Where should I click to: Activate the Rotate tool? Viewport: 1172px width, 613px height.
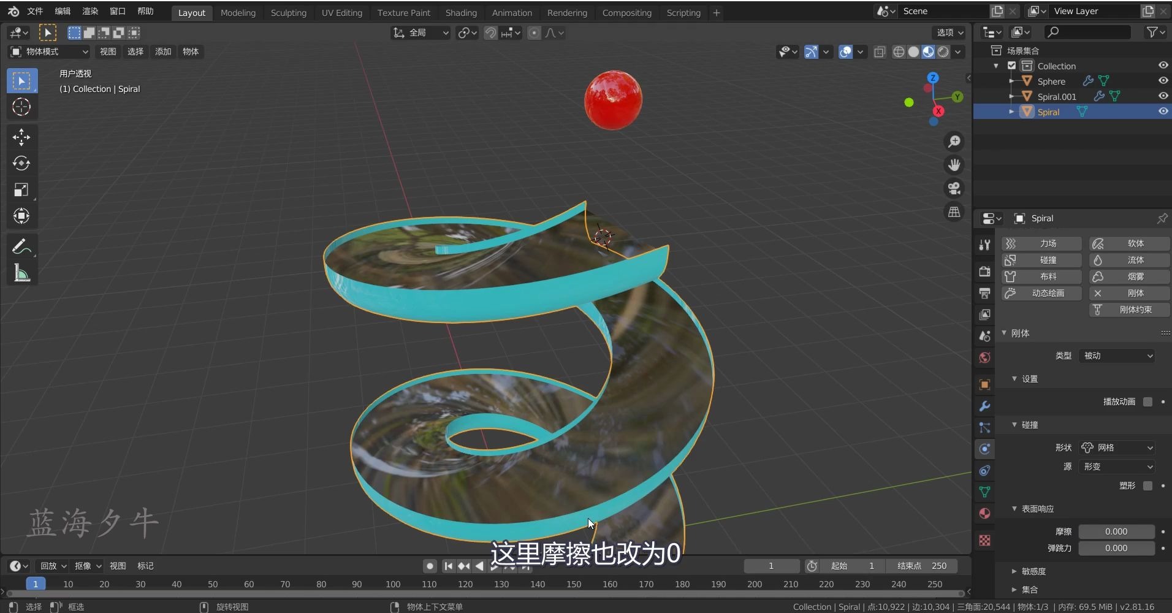point(21,163)
